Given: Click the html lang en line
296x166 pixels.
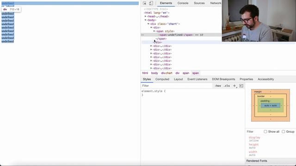Looking at the screenshot, I should coord(156,12).
